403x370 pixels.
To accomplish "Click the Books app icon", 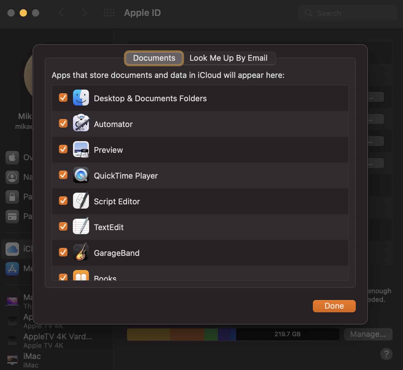I will [x=81, y=276].
